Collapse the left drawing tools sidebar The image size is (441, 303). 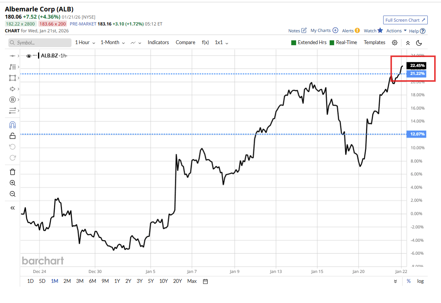click(12, 208)
